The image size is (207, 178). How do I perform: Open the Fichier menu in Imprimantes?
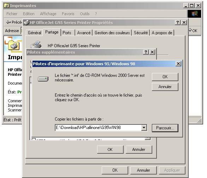(x=12, y=14)
